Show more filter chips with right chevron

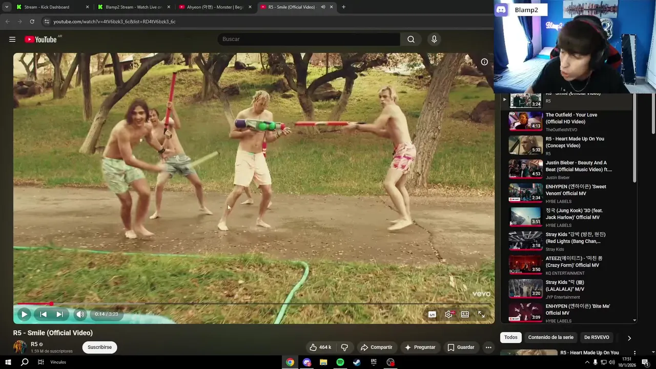629,338
